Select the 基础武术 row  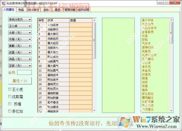(65, 75)
